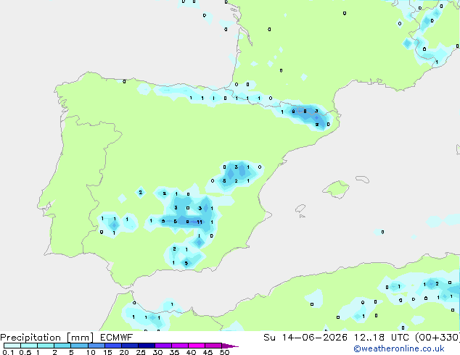Pick the 0.1–0.5 mm legend color box

coord(12,346)
